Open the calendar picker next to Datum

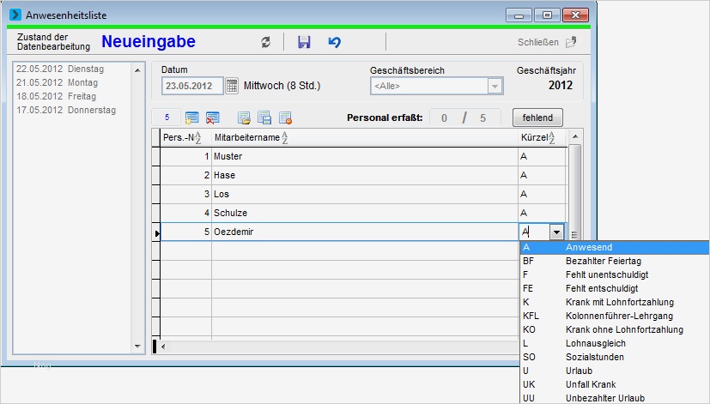(232, 86)
